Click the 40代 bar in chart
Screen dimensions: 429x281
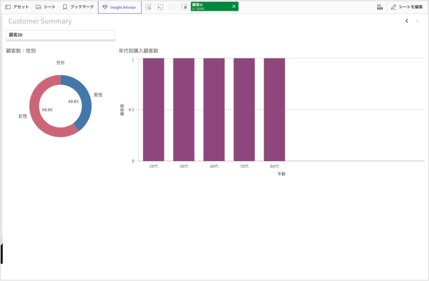coord(214,109)
